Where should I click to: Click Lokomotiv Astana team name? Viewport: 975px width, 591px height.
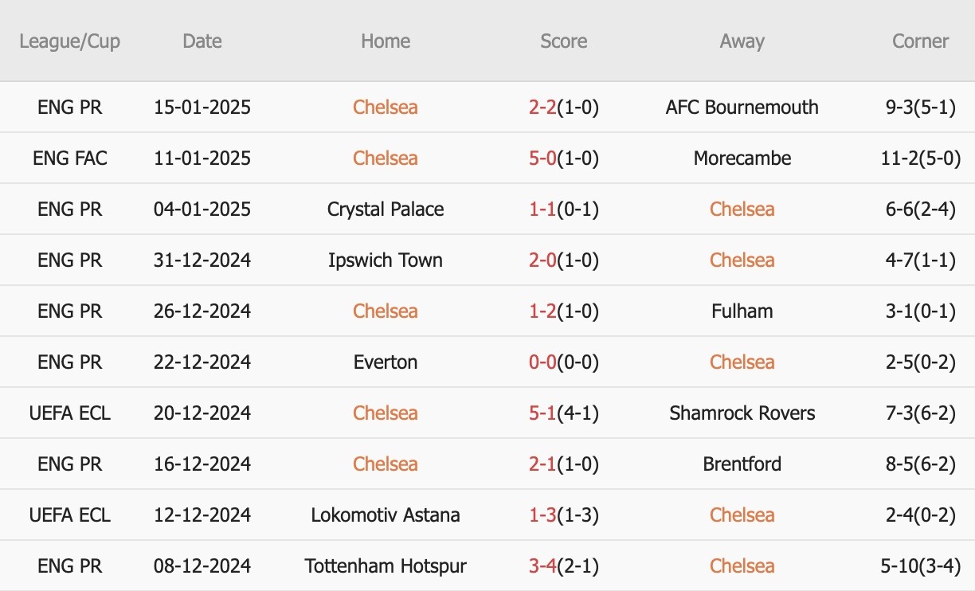tap(386, 515)
